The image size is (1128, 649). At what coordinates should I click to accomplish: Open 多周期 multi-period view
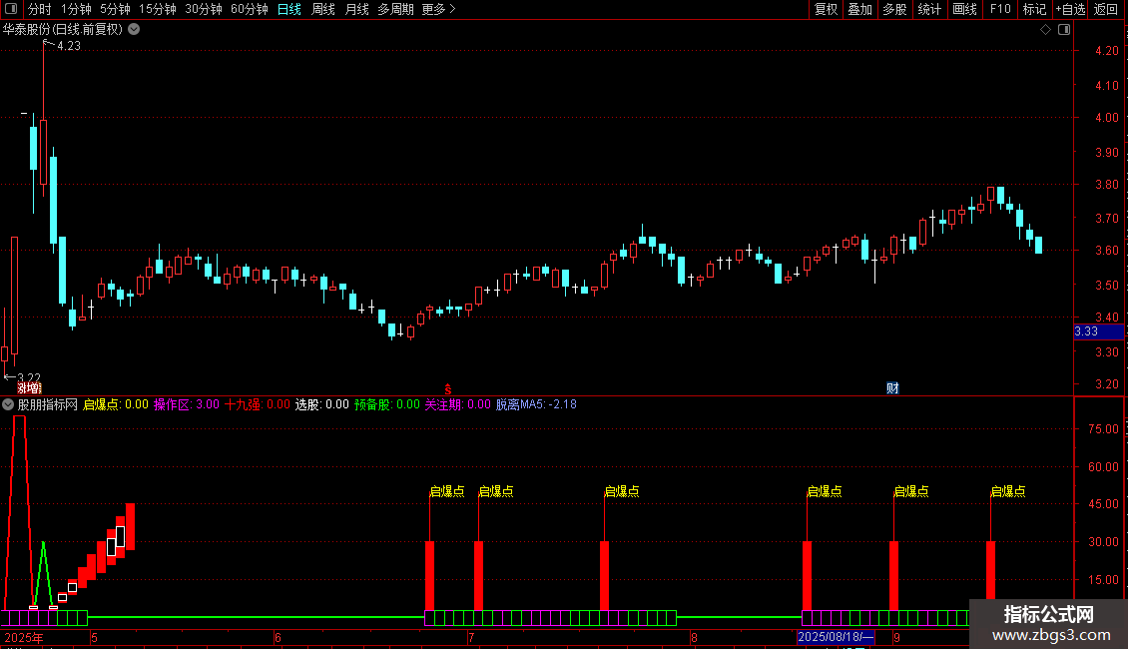[395, 9]
